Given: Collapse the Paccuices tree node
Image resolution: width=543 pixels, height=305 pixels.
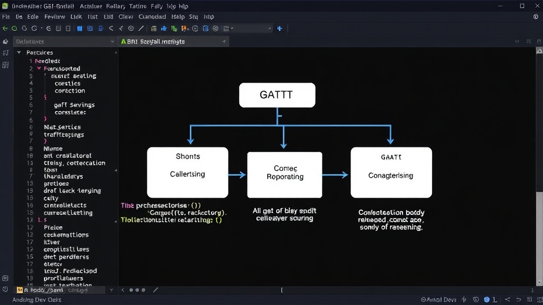Looking at the screenshot, I should [x=19, y=52].
